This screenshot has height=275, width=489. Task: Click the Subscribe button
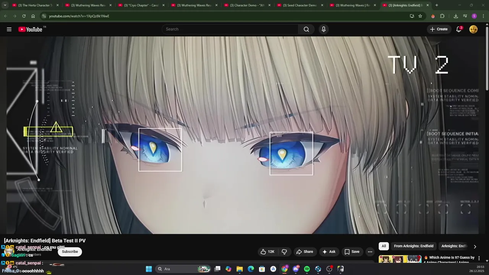[x=70, y=252]
